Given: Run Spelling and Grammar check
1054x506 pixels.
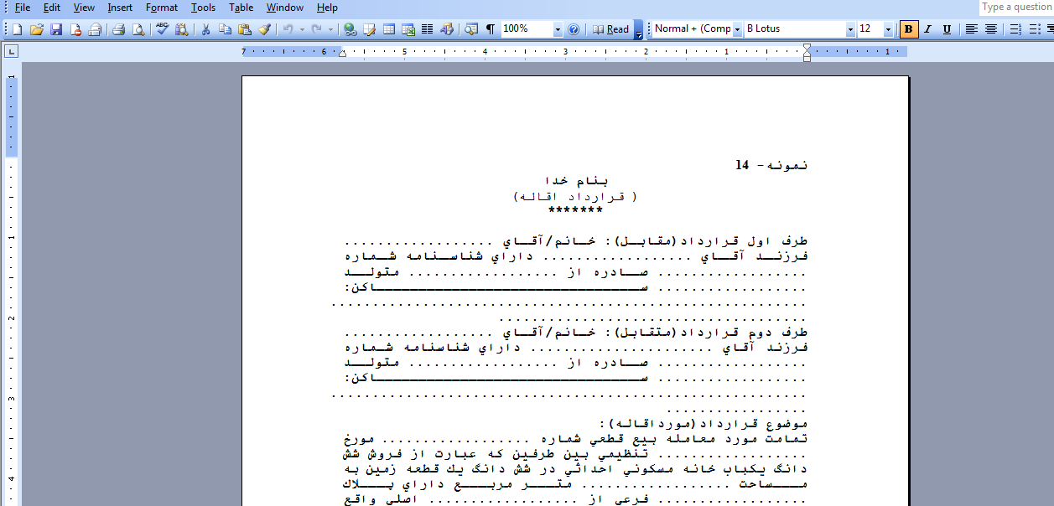Looking at the screenshot, I should 163,29.
